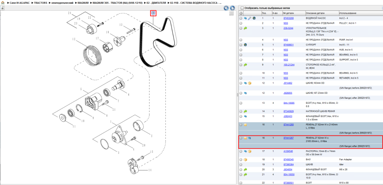
Task: Open MAGNUM 305 - TRACTOR (NA) breadcrumb
Action: [118, 3]
